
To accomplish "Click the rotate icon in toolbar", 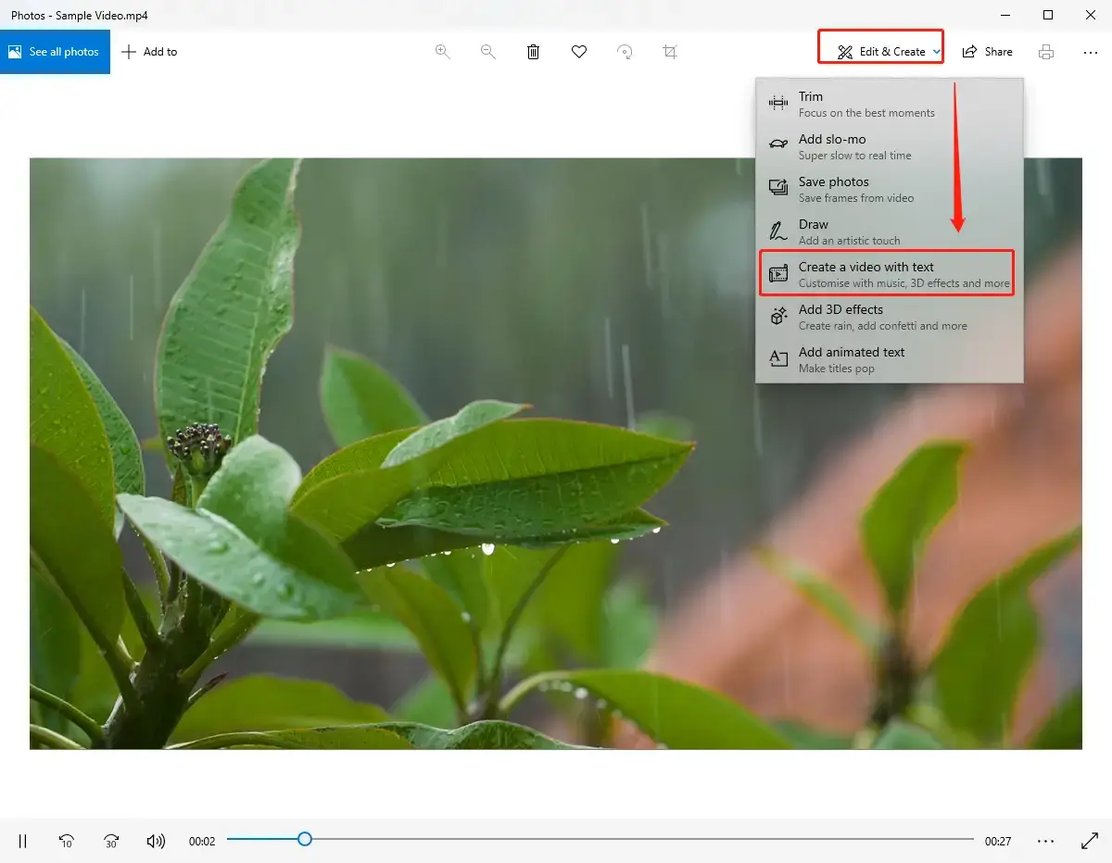I will click(x=625, y=52).
